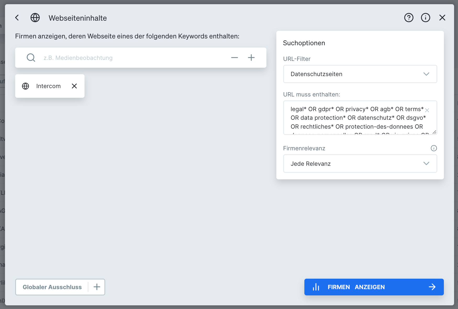Click the Globaler Ausschluss button
This screenshot has width=458, height=309.
click(52, 287)
